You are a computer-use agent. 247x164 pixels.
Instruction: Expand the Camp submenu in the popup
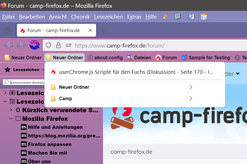tap(135, 98)
